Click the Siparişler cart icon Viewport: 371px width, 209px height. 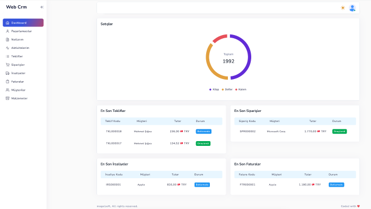[7, 65]
